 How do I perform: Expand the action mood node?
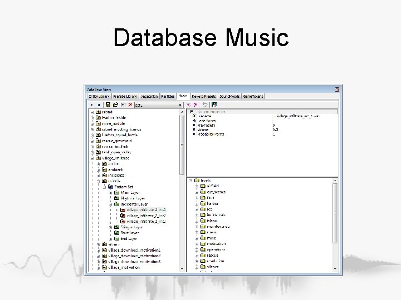[x=99, y=164]
